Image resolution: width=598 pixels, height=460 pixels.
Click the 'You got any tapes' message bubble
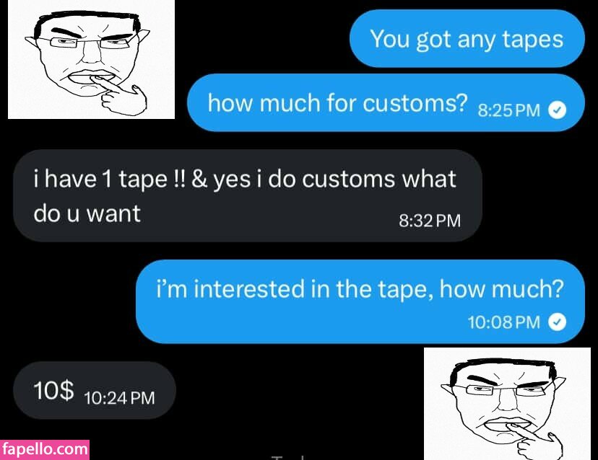(467, 39)
